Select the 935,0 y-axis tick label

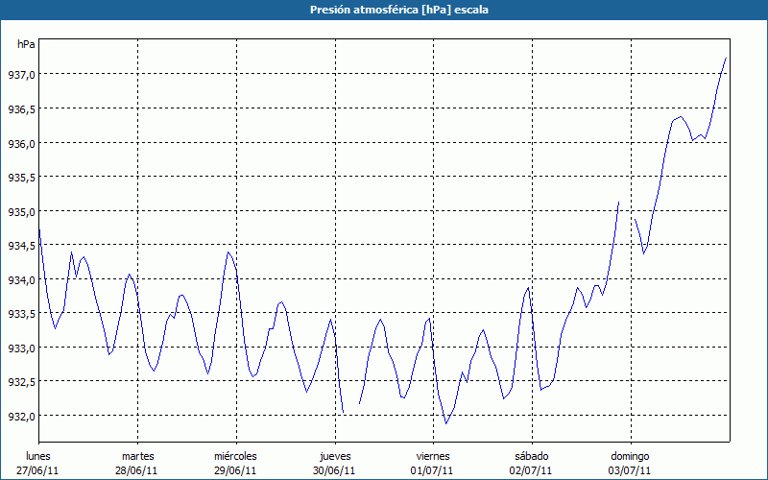pyautogui.click(x=21, y=211)
